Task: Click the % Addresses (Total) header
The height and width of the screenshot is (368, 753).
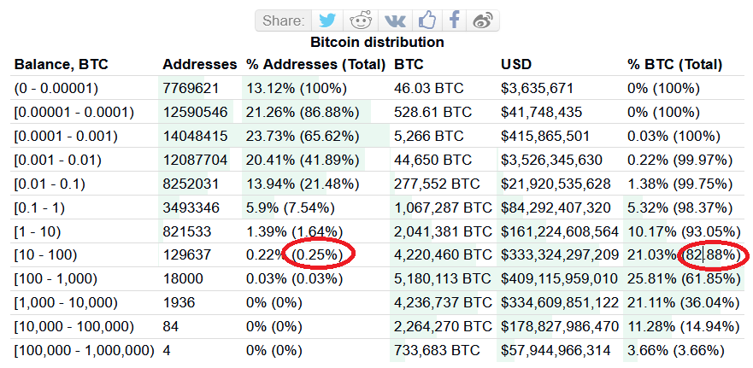Action: click(316, 64)
